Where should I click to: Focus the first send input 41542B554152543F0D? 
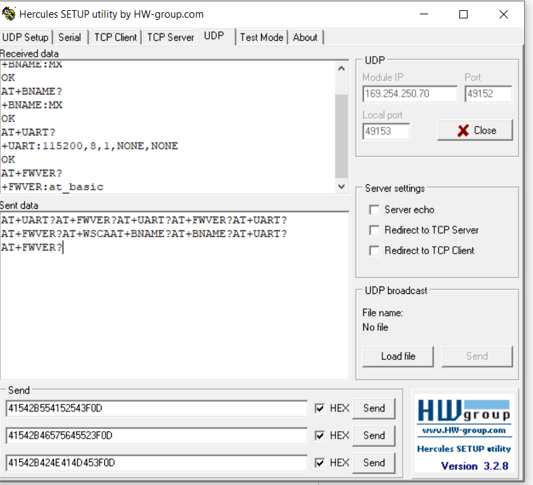click(156, 408)
